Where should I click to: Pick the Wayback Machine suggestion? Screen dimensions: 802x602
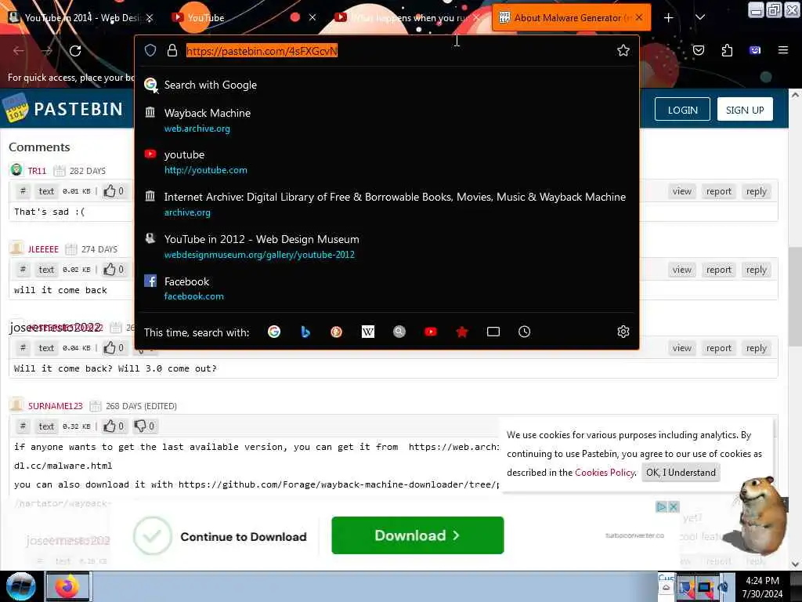(387, 120)
